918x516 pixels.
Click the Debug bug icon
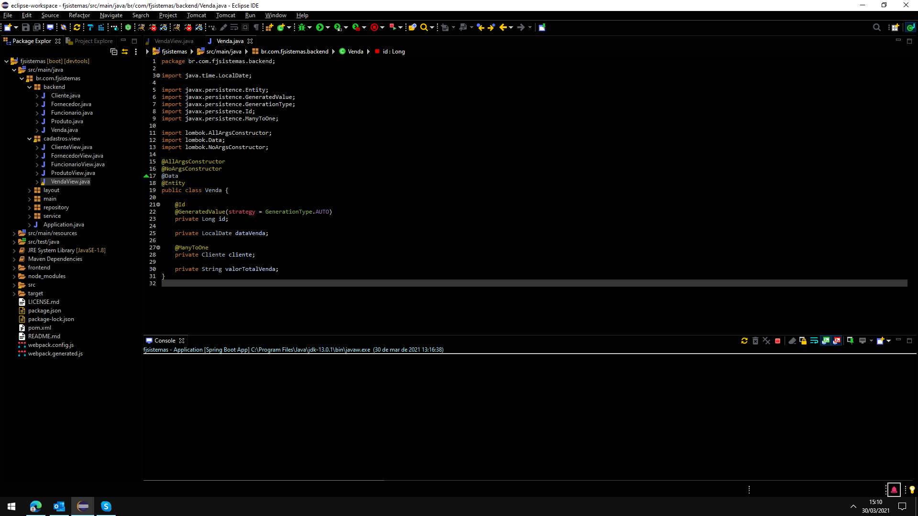pos(302,27)
